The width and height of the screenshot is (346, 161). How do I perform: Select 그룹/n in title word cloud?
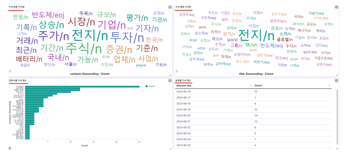pyautogui.click(x=237, y=45)
